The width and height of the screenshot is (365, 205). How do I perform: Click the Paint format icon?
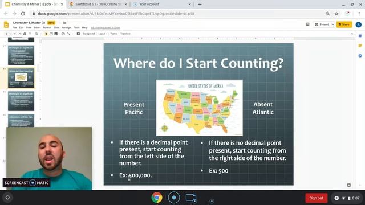tap(30, 34)
